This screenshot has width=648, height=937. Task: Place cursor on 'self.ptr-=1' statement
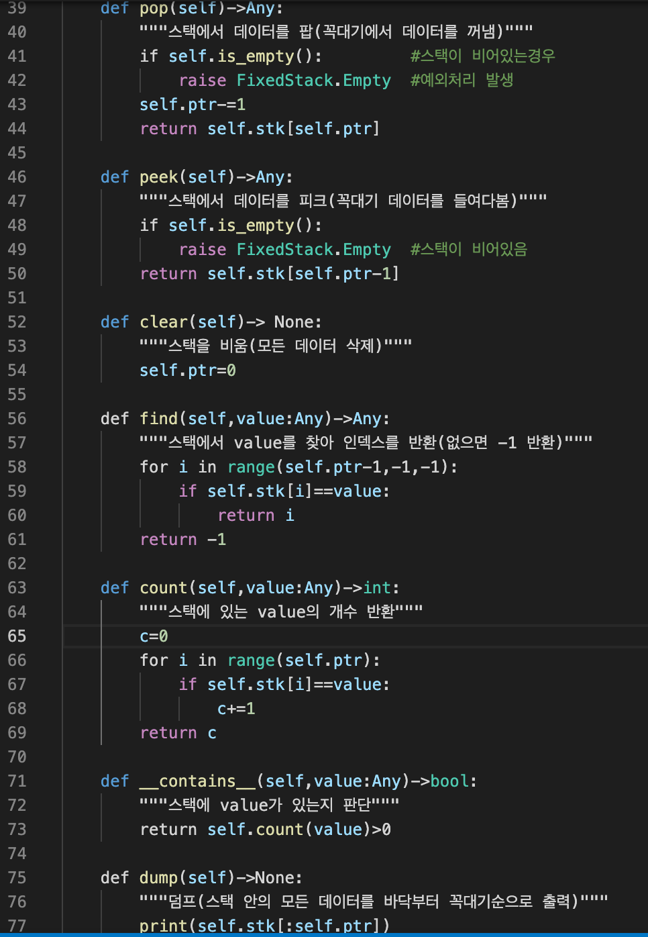click(193, 105)
